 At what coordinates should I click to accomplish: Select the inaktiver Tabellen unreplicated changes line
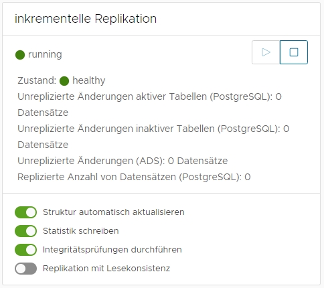(153, 137)
